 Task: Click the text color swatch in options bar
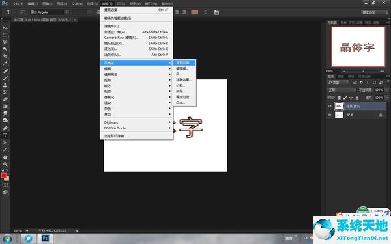click(194, 12)
